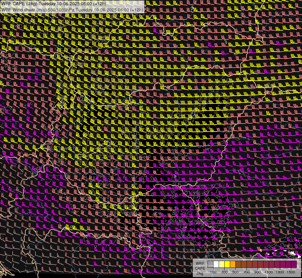
Task: Click the 100 value on the legend scale
Action: coord(213,272)
